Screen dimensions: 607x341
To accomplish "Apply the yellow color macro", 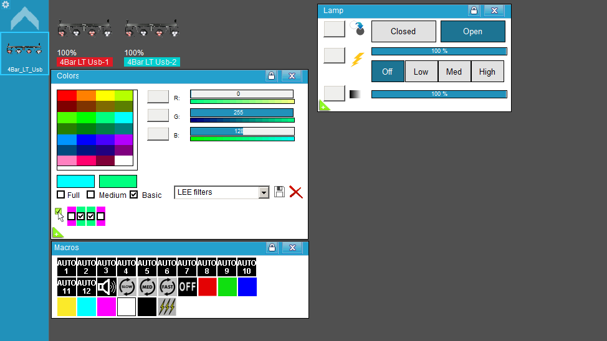I will [x=67, y=307].
